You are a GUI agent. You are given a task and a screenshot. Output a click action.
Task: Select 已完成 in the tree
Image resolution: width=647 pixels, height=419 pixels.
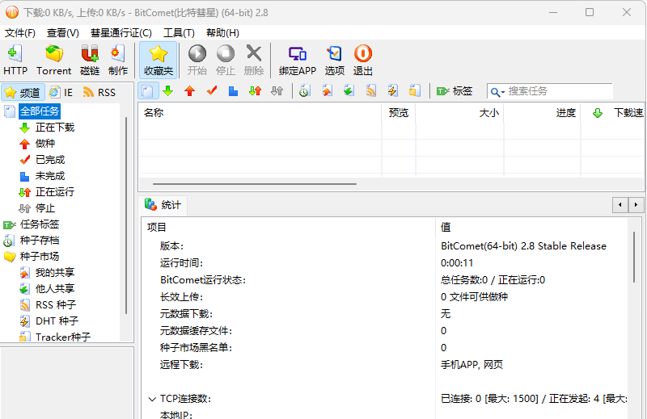50,159
